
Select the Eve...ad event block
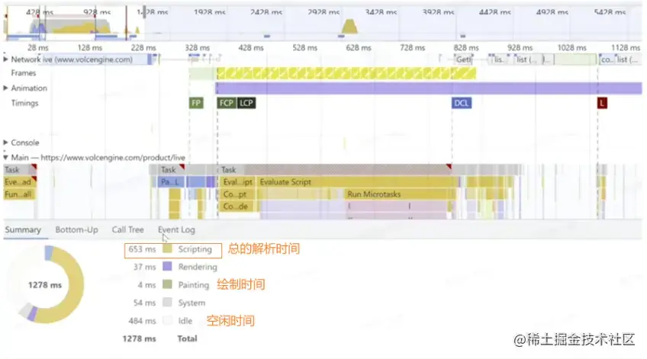pos(19,181)
